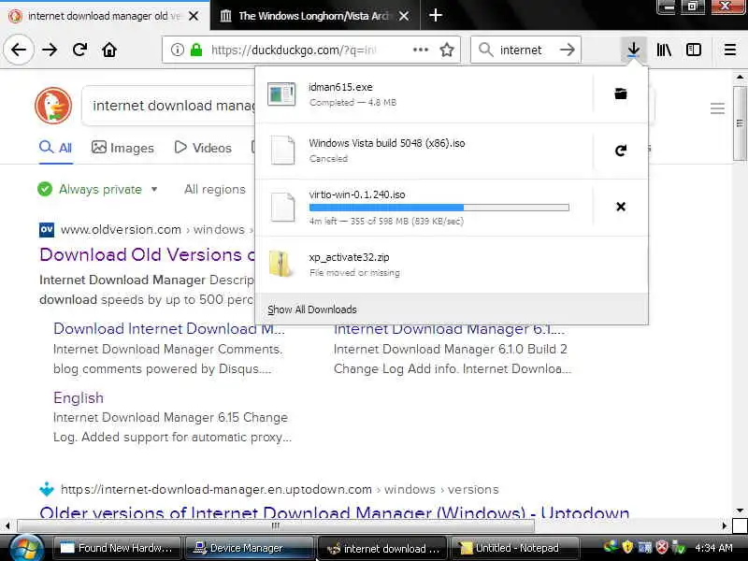Open Older versions Uptodown result
Screen dimensions: 748x561
(x=335, y=512)
